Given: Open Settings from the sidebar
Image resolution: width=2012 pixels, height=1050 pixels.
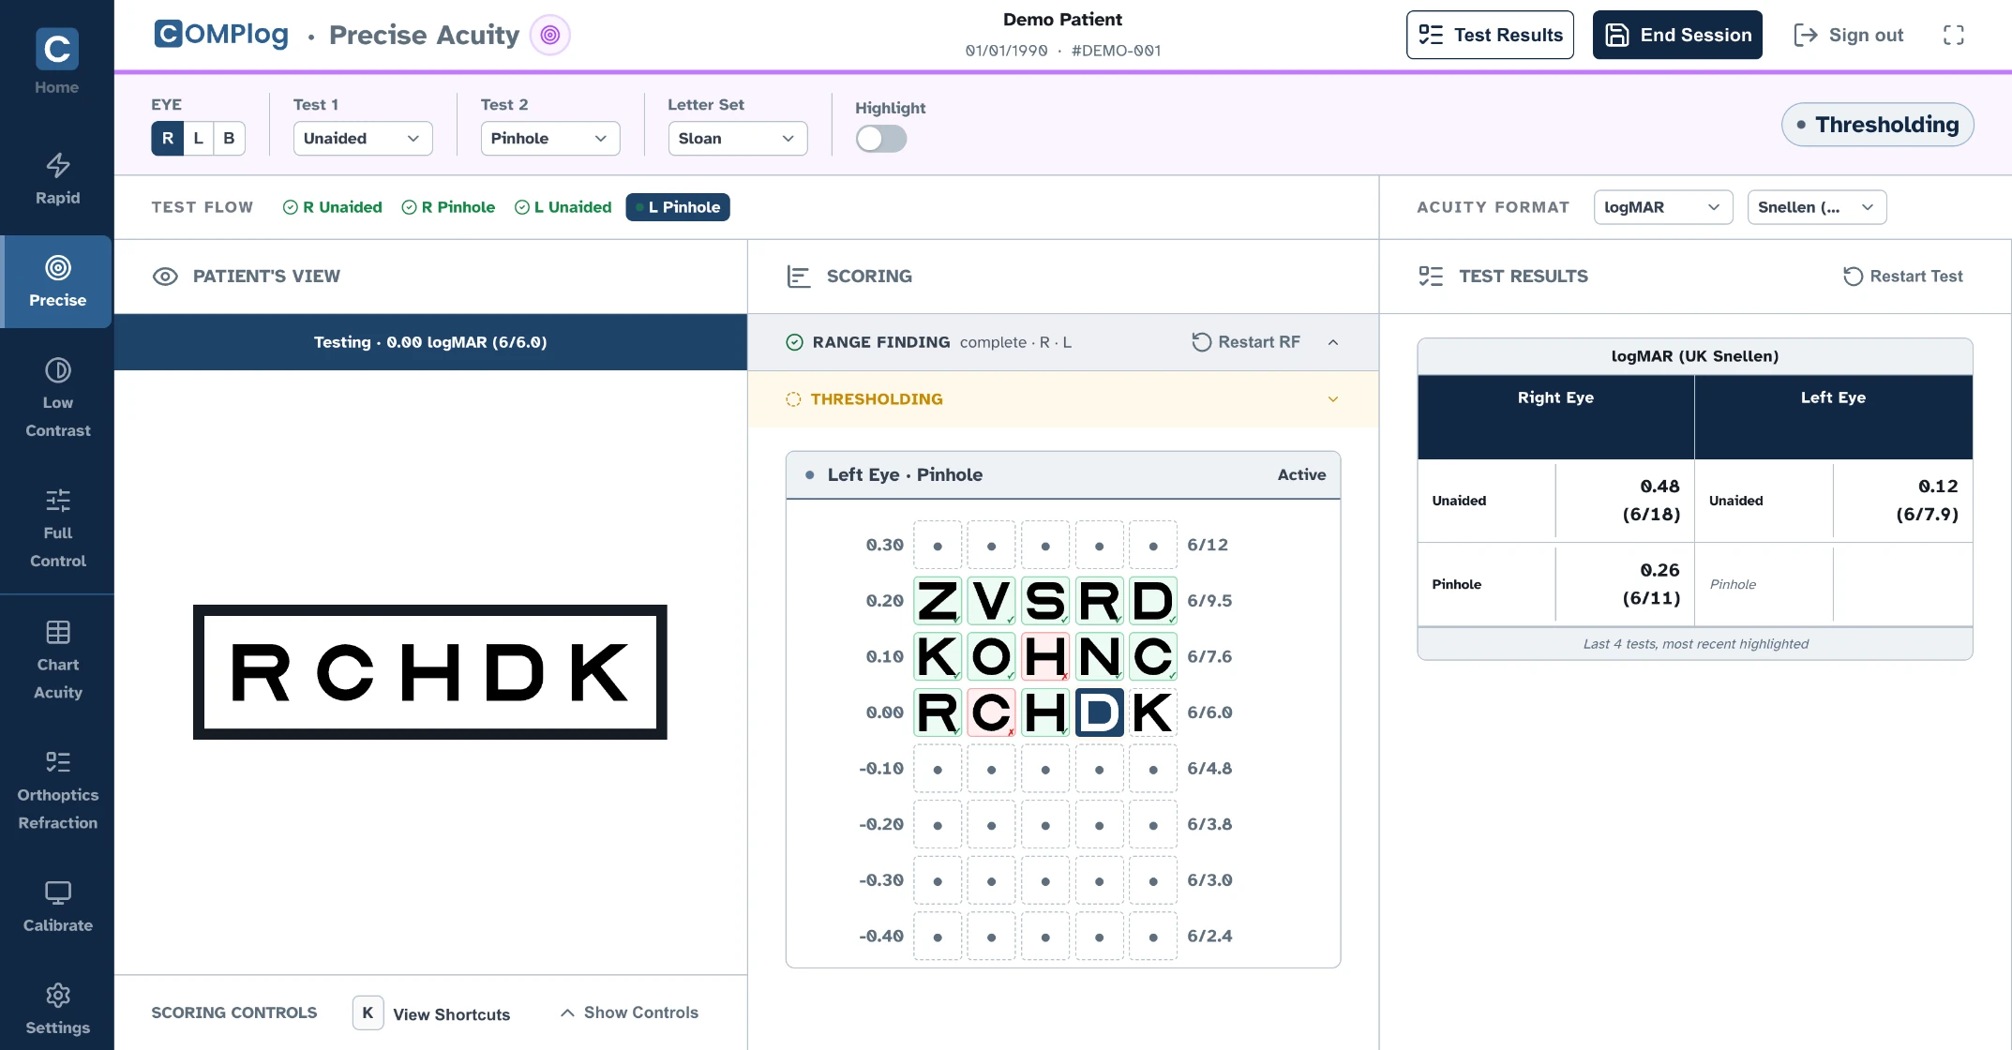Looking at the screenshot, I should coord(57,1009).
